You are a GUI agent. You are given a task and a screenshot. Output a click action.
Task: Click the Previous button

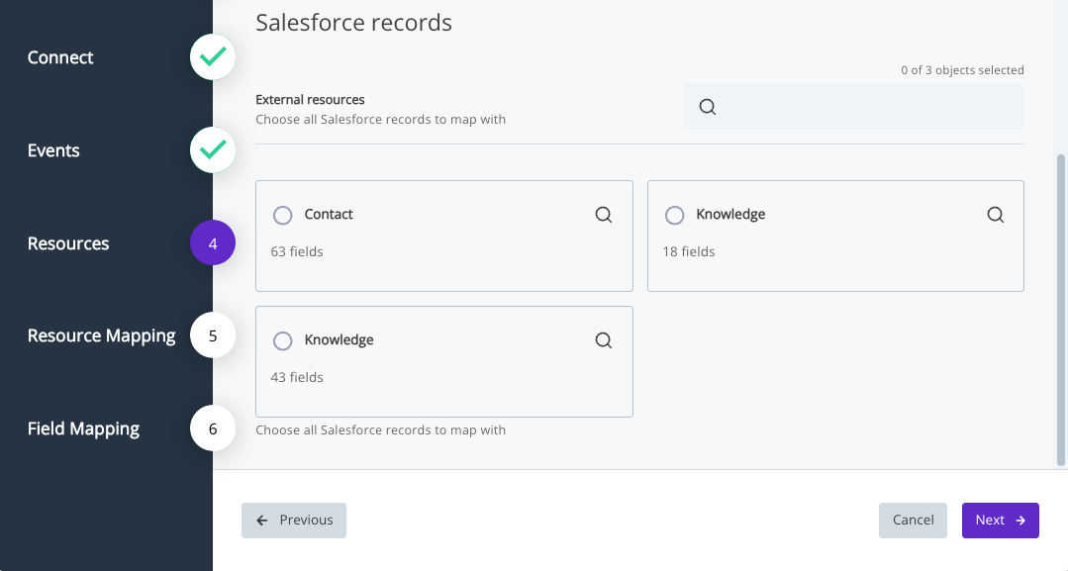[294, 521]
